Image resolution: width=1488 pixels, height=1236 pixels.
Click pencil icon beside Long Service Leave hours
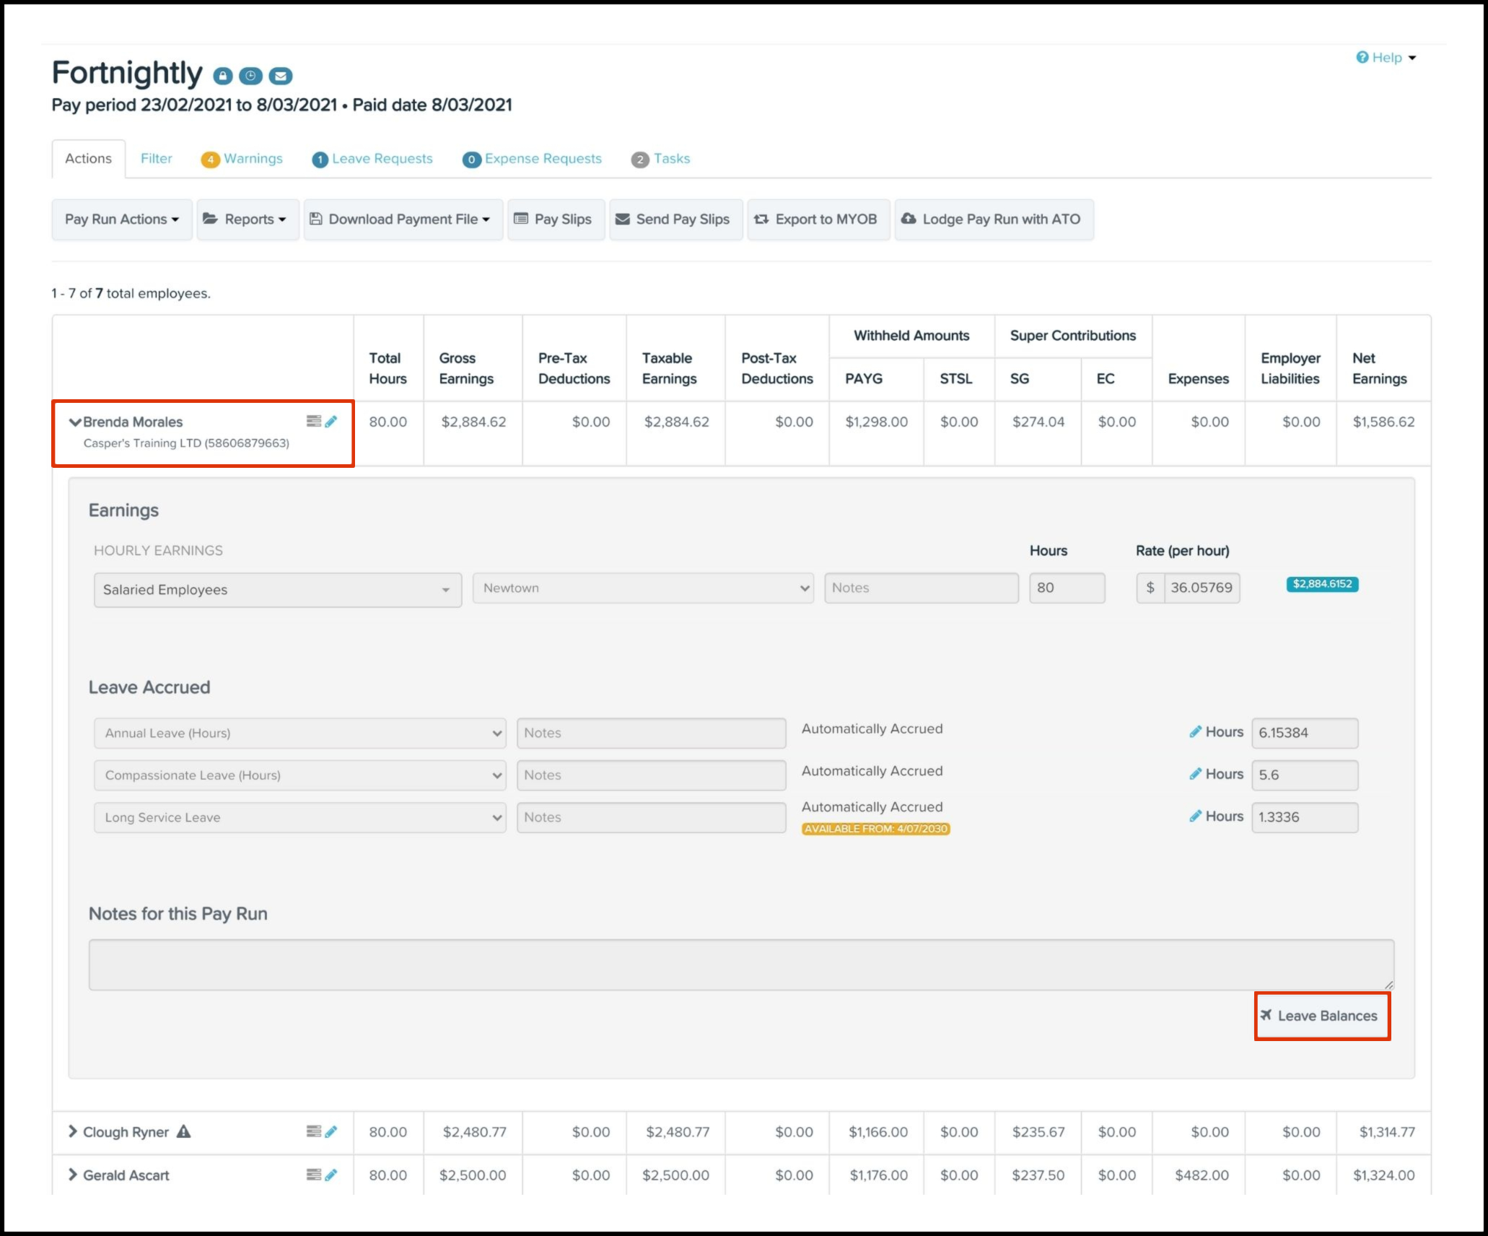pos(1195,817)
